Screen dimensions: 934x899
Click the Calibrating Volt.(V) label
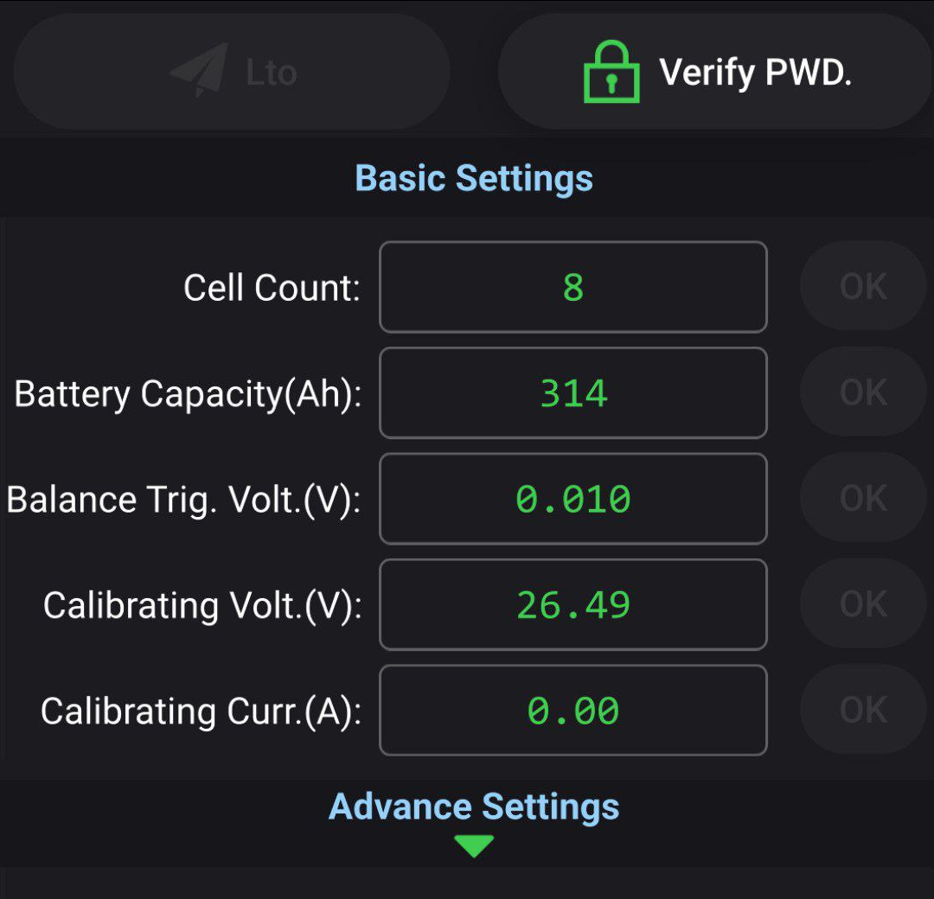202,606
